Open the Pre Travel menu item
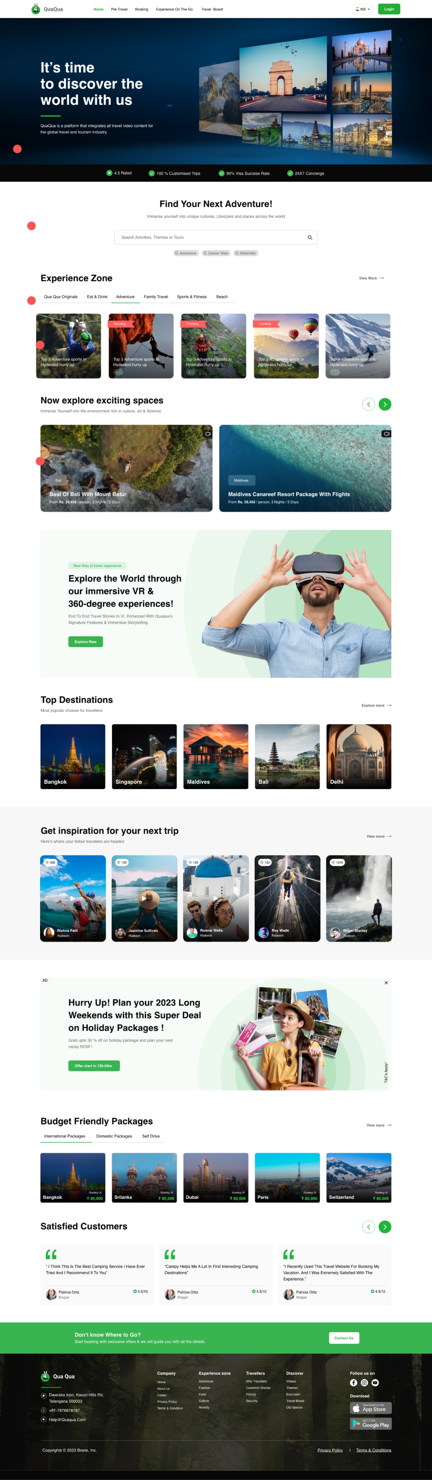432x1480 pixels. [119, 9]
